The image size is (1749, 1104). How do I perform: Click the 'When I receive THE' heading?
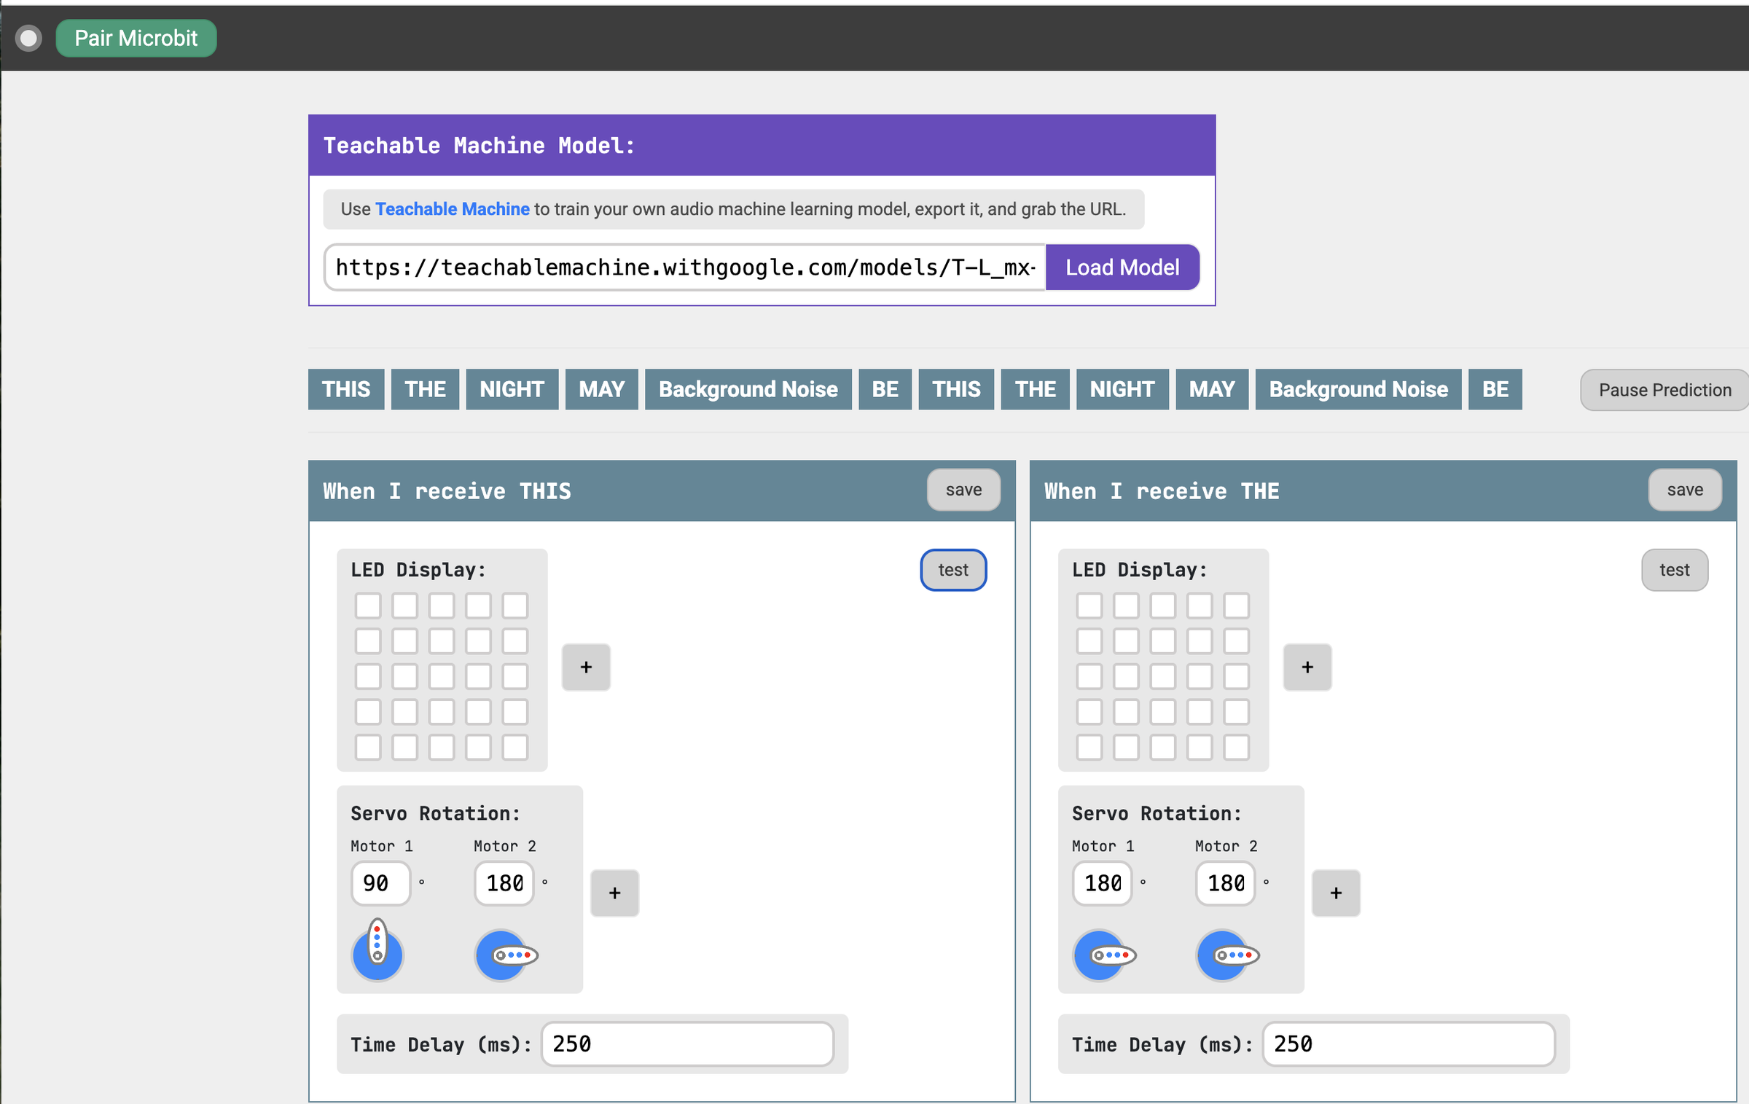1162,491
